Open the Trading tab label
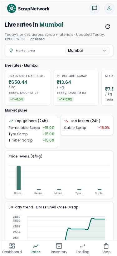The height and width of the screenshot is (256, 117). [83, 252]
